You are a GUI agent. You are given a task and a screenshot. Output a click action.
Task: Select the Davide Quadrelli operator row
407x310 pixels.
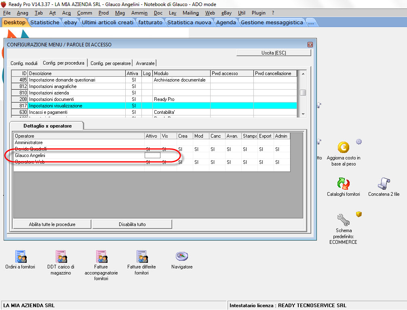(x=152, y=149)
